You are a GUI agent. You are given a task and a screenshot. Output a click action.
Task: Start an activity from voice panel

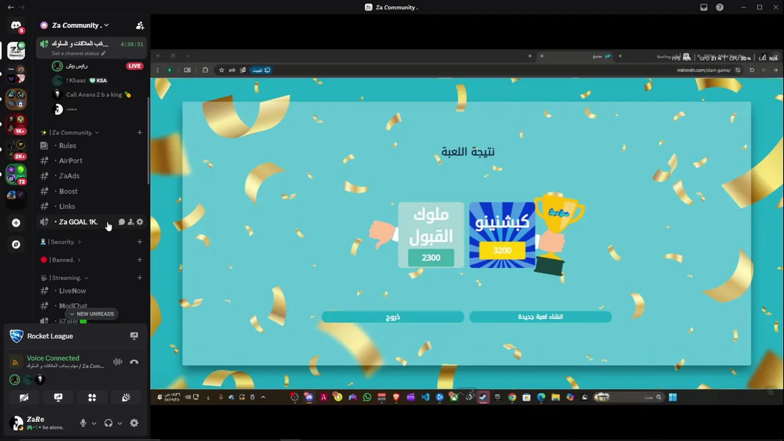pos(92,398)
